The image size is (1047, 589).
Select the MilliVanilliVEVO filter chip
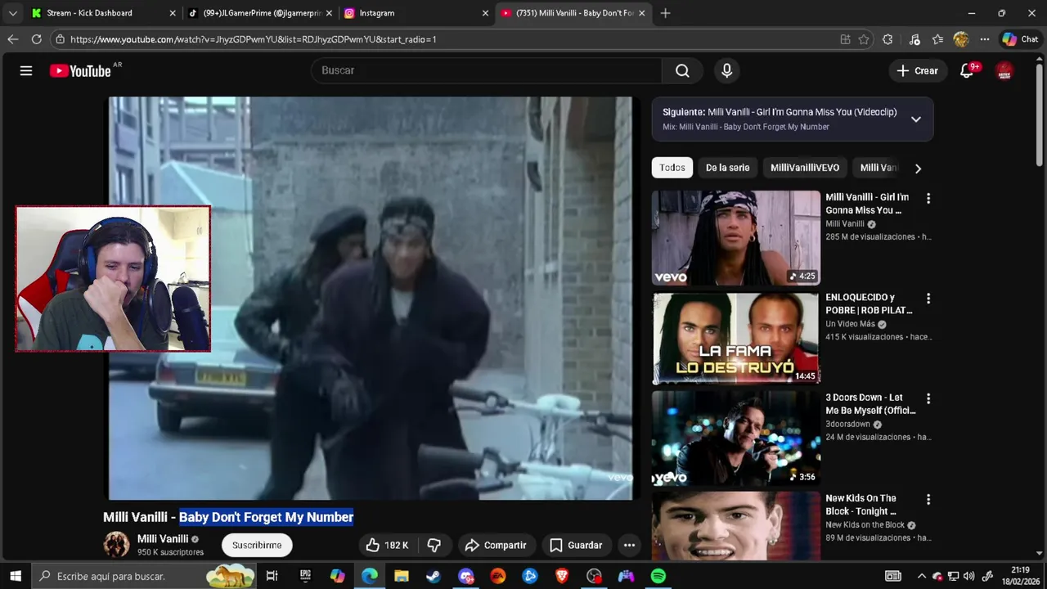(805, 168)
